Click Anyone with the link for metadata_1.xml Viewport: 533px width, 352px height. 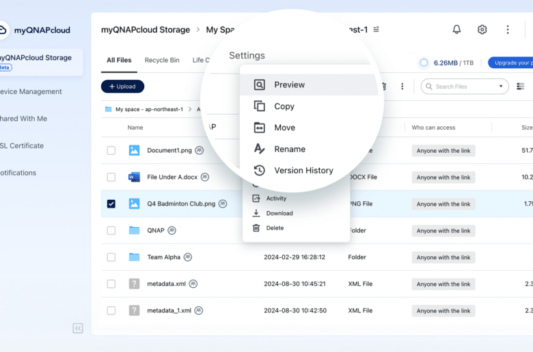443,311
